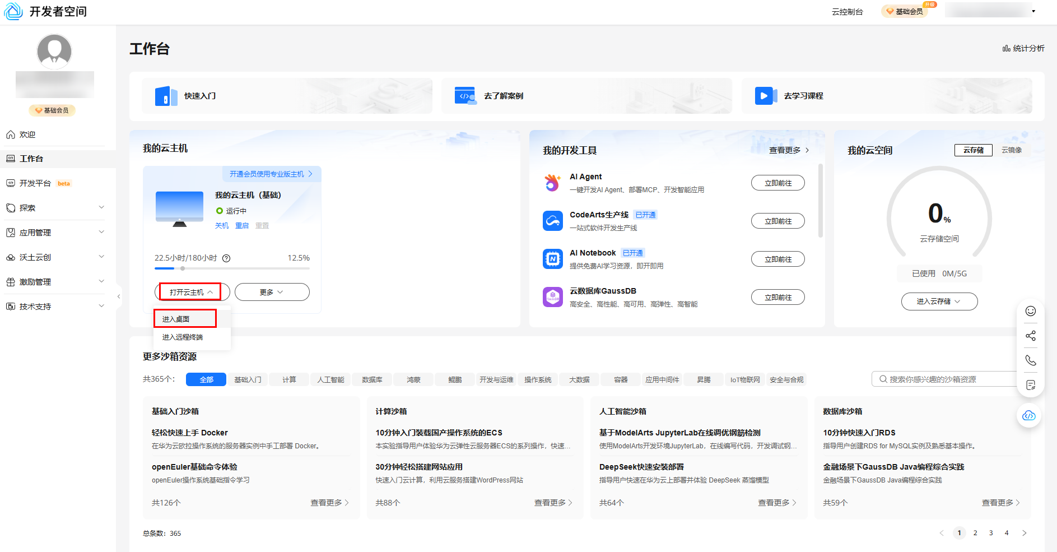Expand the 探索 sidebar menu chevron
Viewport: 1057px width, 552px height.
tap(101, 207)
